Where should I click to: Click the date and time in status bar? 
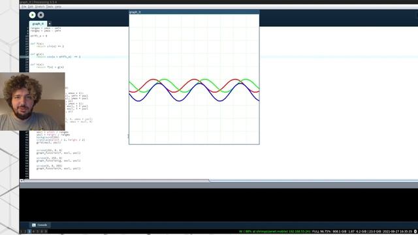tap(398, 232)
